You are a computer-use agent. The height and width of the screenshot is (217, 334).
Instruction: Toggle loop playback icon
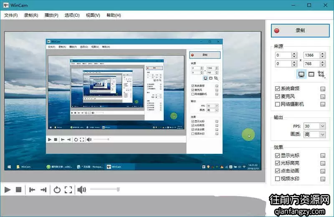57,189
